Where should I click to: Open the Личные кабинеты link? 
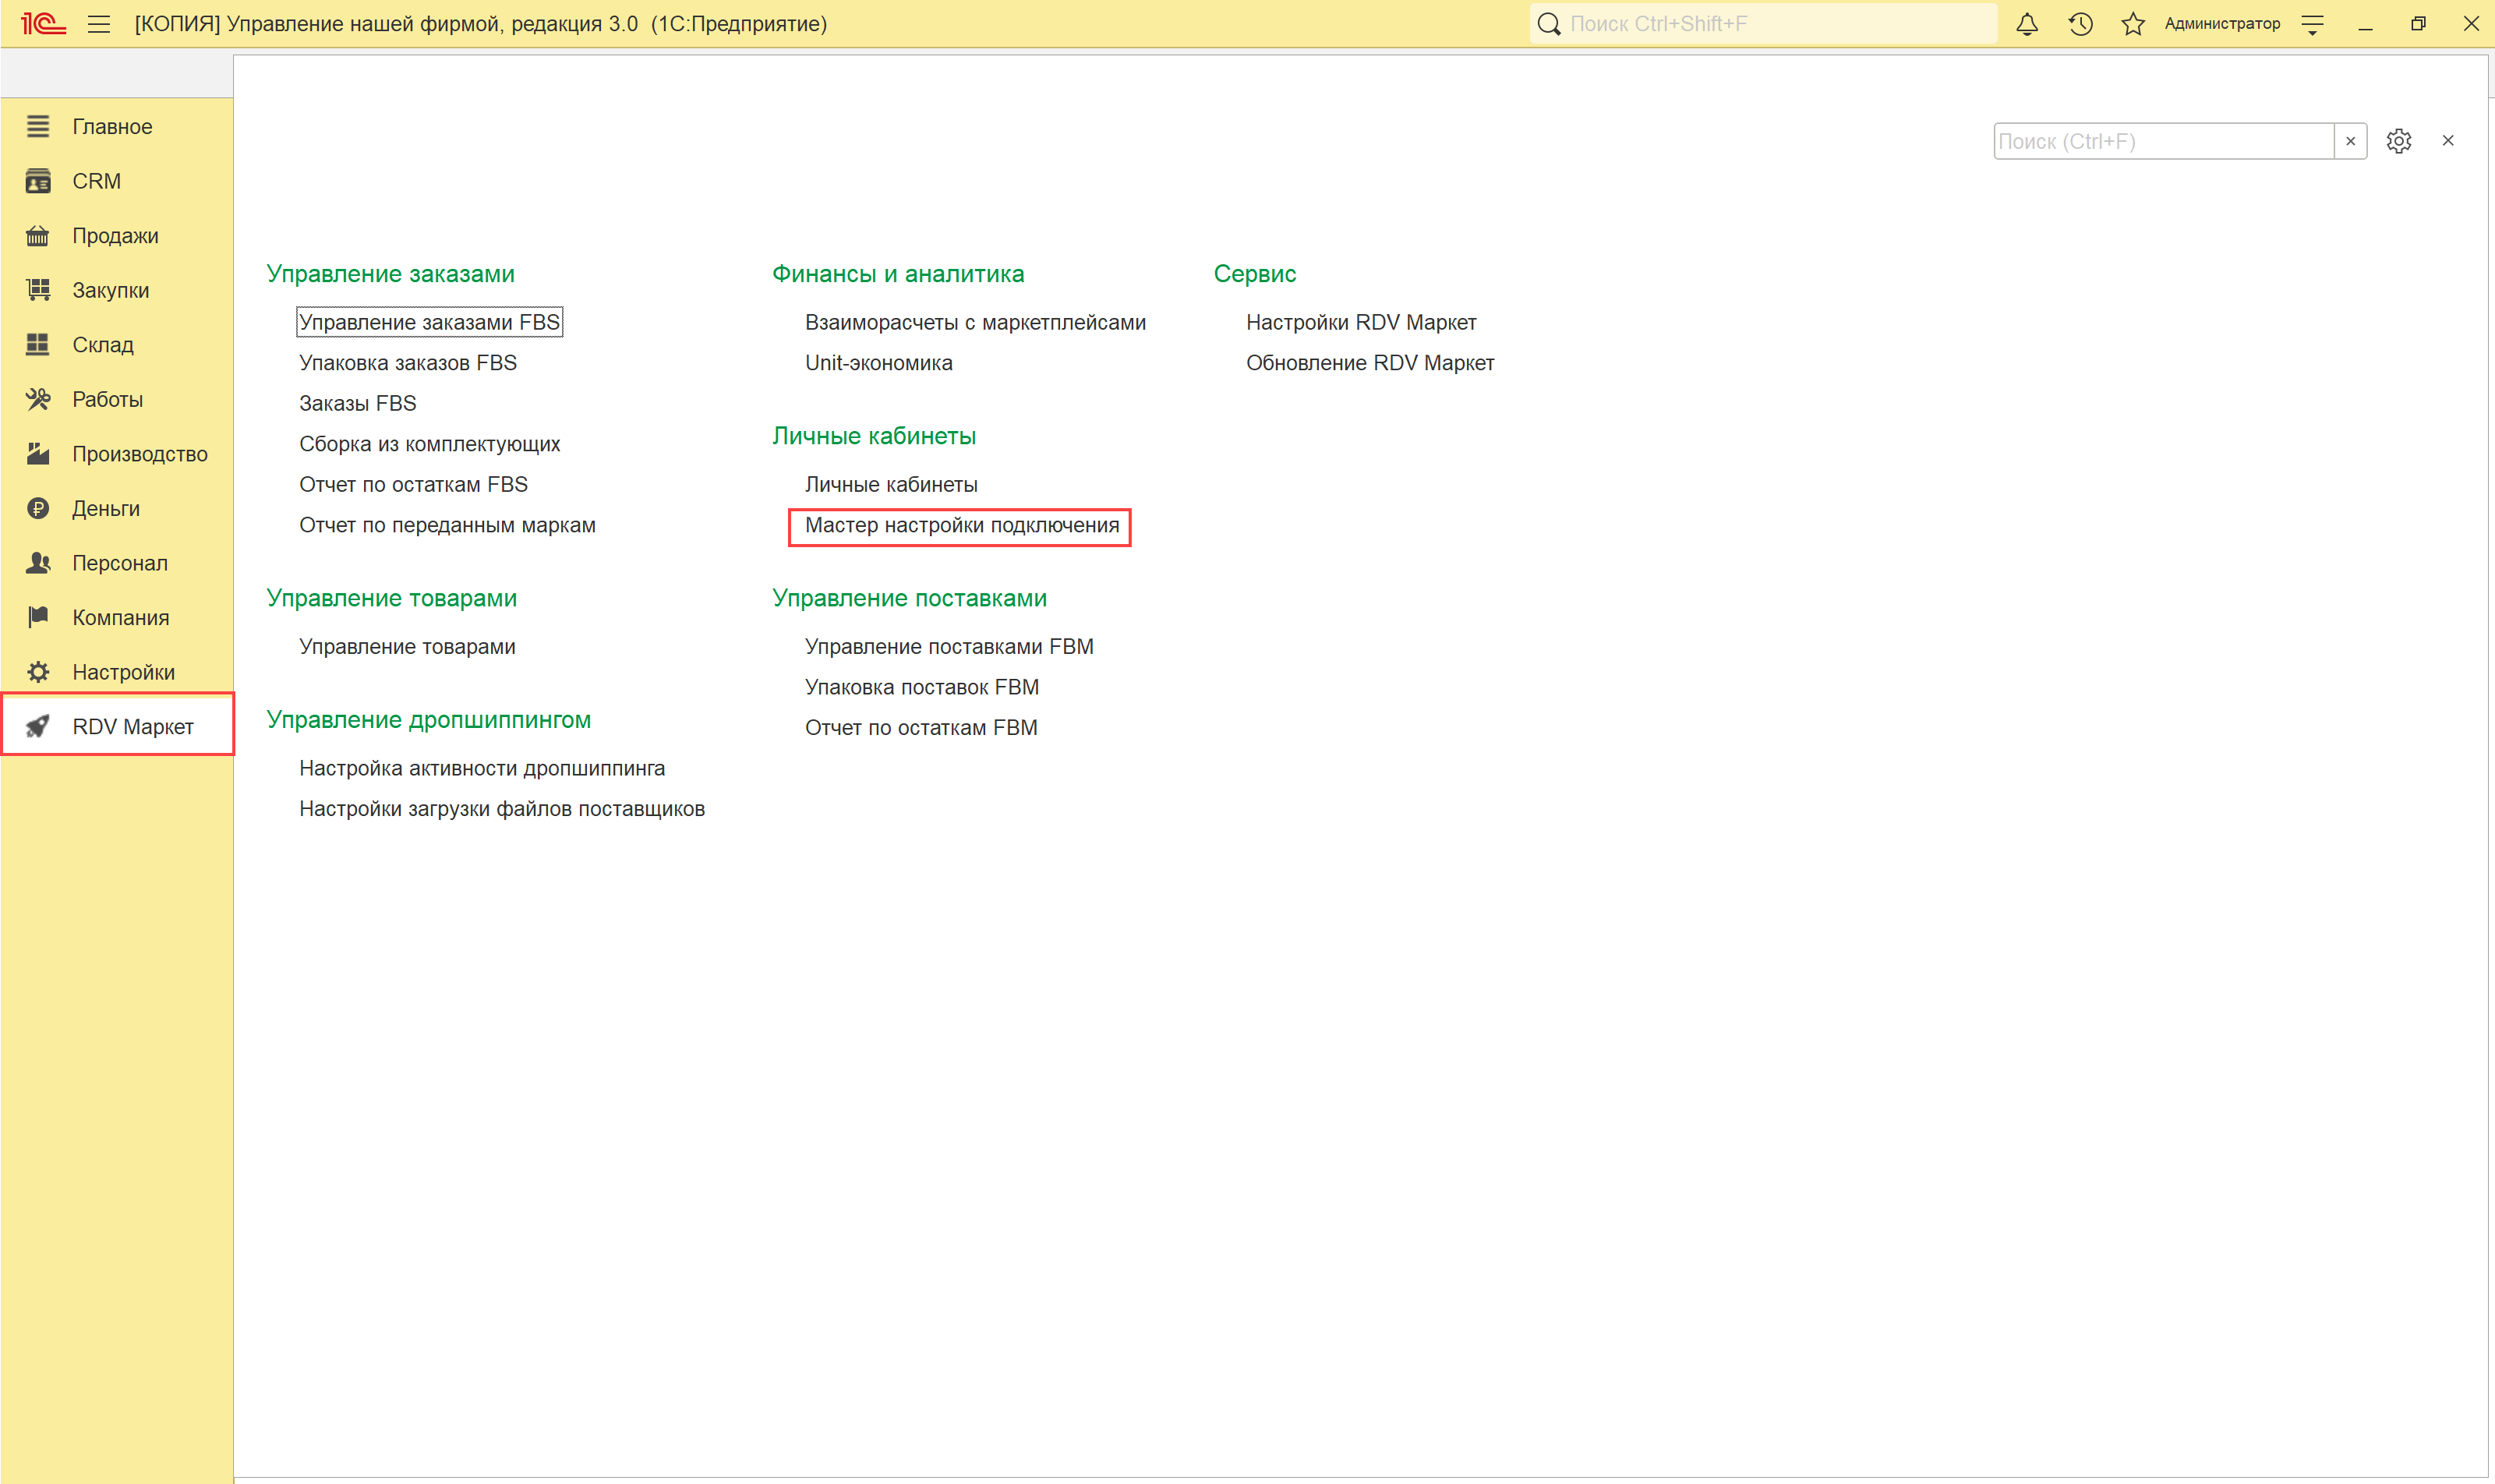coord(892,484)
